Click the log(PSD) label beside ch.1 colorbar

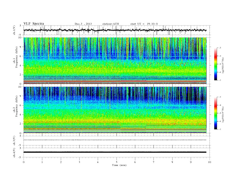223,65
